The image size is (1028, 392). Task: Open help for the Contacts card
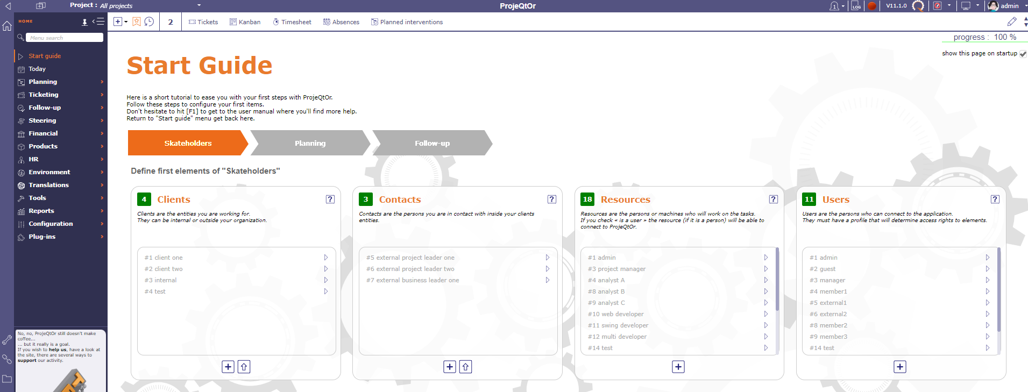[552, 199]
